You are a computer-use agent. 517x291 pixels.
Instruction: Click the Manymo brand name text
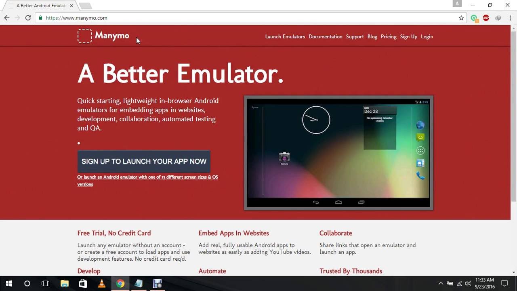coord(112,36)
